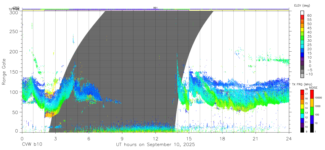This screenshot has width=325, height=150.
Task: Click the '10000' value on the NOISE legend
Action: (318, 98)
